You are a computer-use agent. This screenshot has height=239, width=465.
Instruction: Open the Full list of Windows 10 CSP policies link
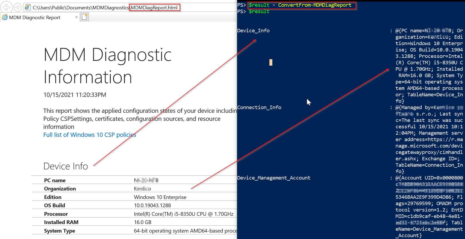pos(90,135)
